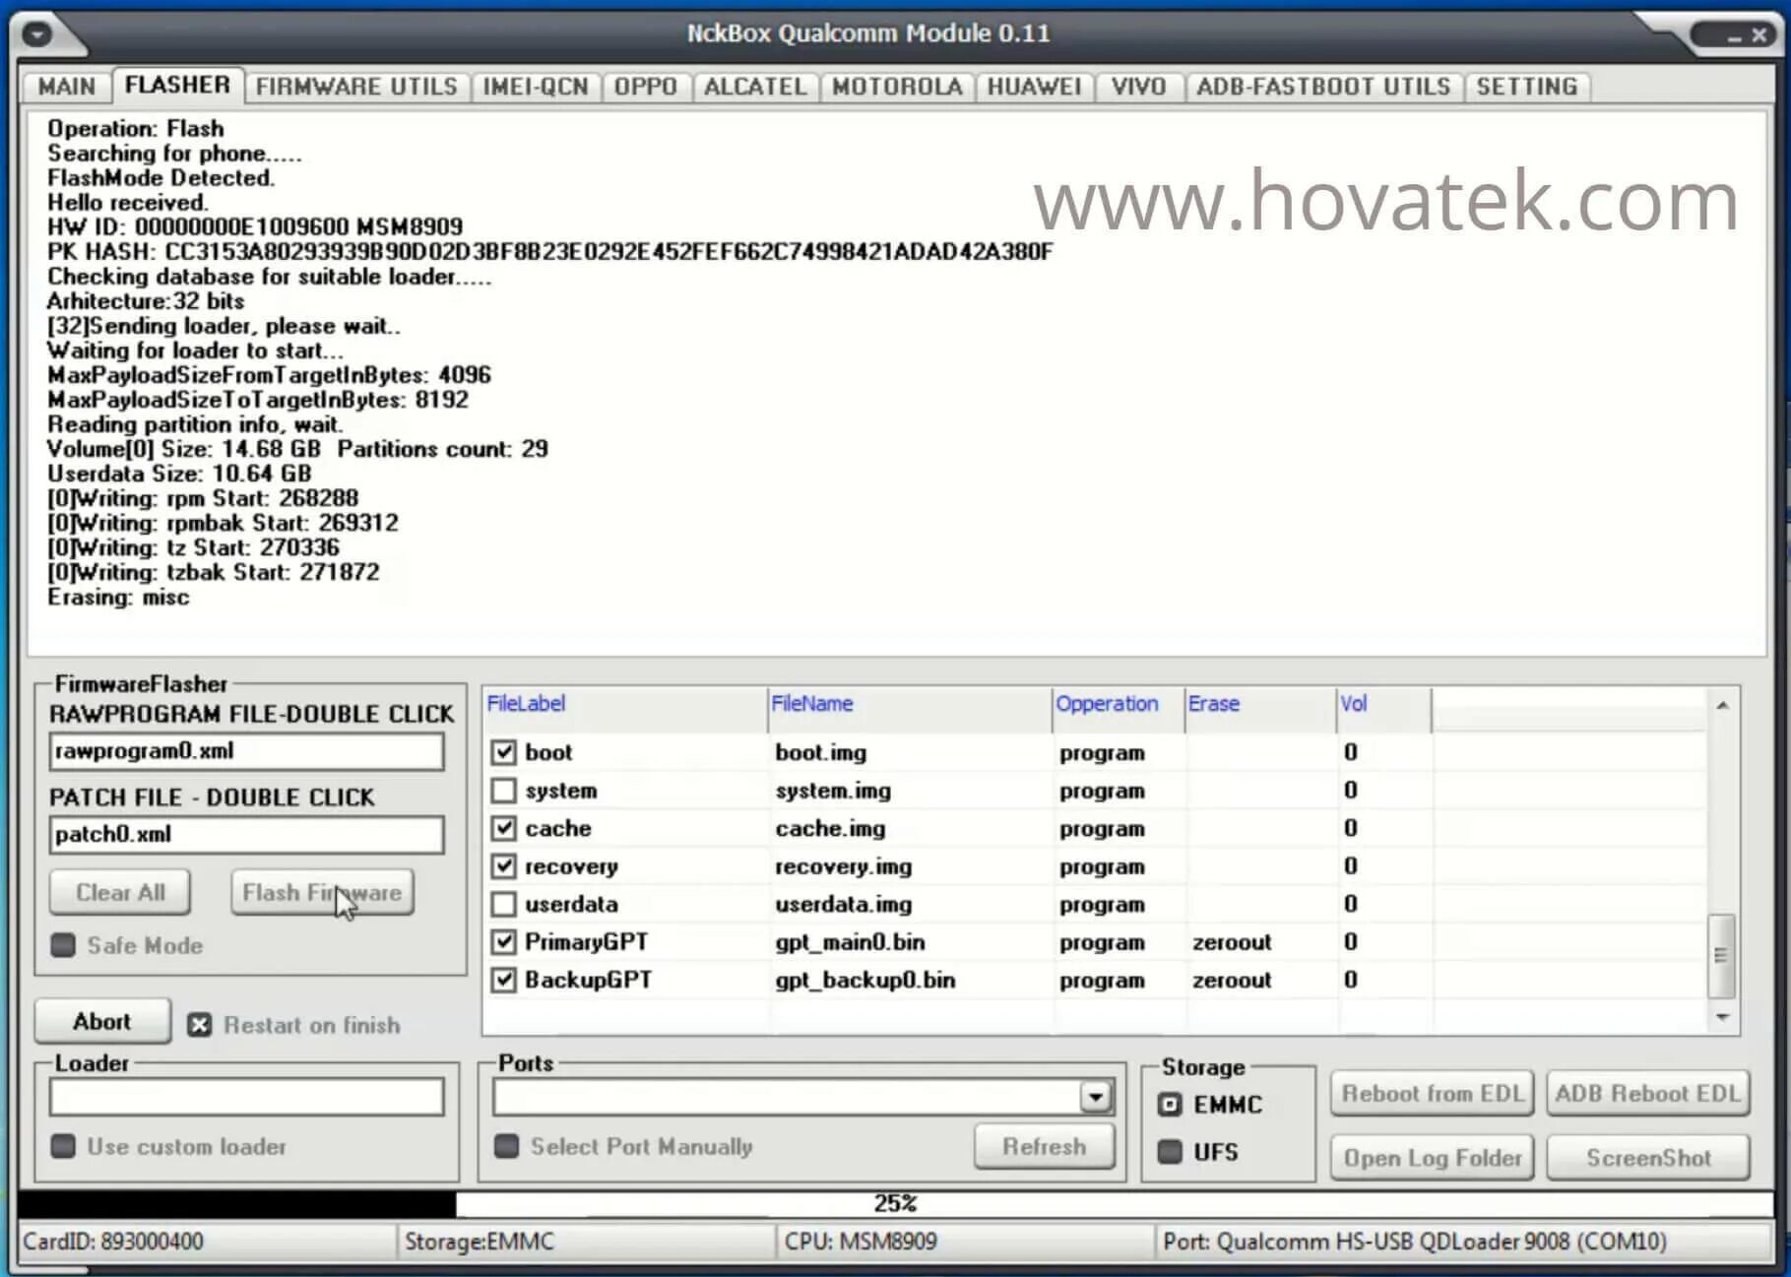Click the patch0.xml file field

pyautogui.click(x=246, y=835)
